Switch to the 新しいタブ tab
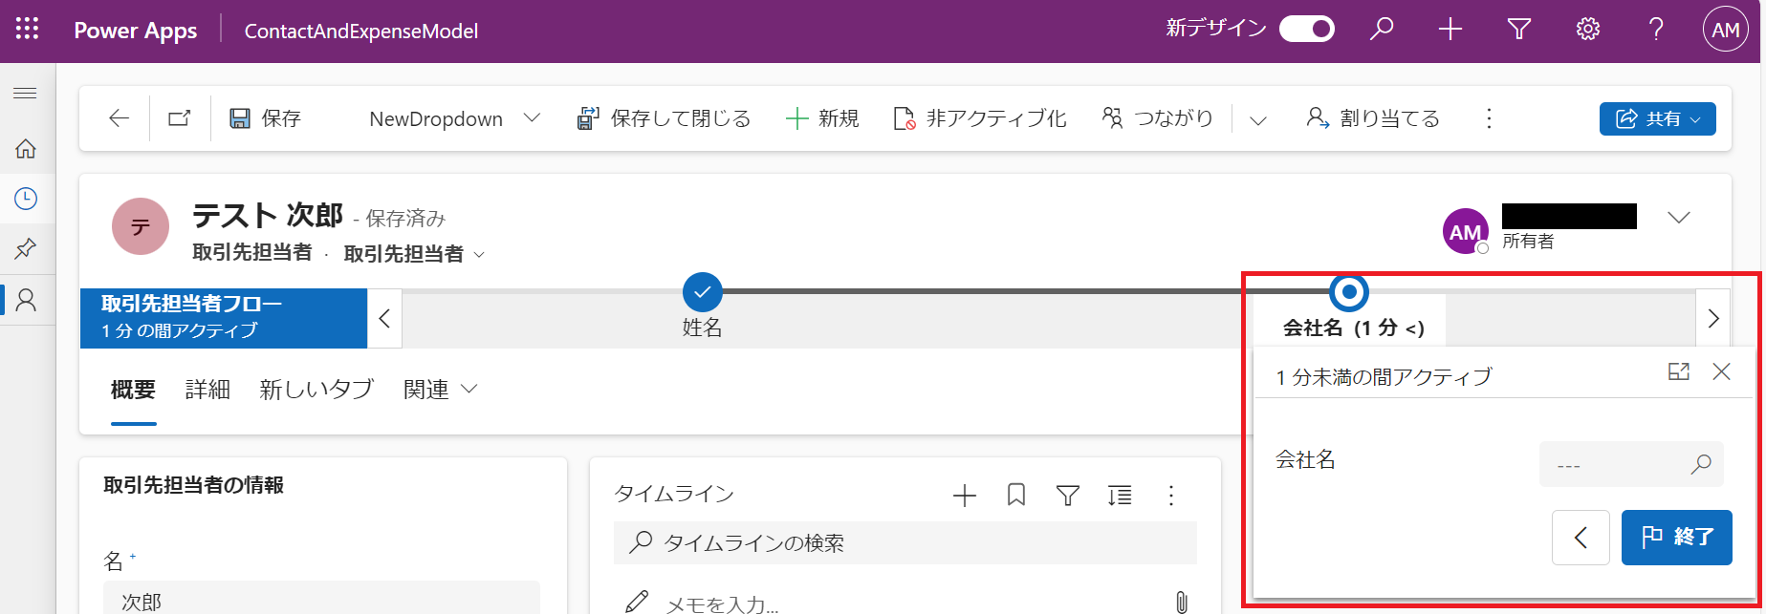Image resolution: width=1766 pixels, height=614 pixels. tap(316, 390)
